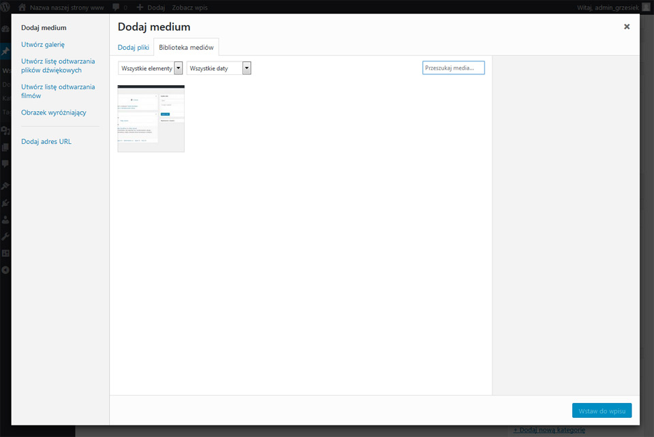654x437 pixels.
Task: Select the screenshot thumbnail in media library
Action: (x=151, y=119)
